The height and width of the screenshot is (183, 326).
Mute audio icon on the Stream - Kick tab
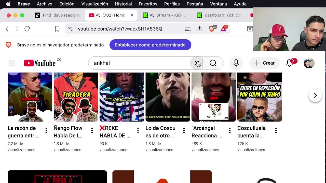152,15
